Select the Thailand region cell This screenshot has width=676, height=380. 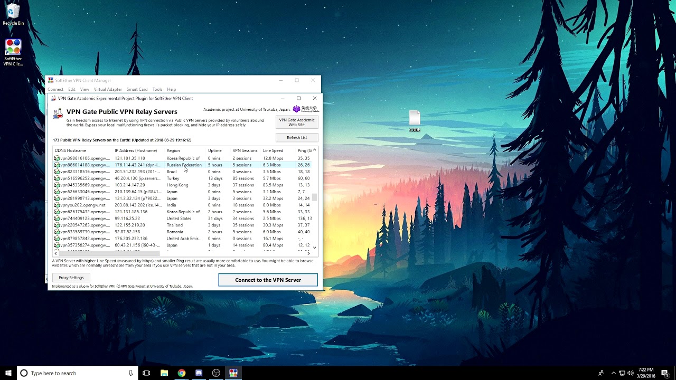coord(175,225)
